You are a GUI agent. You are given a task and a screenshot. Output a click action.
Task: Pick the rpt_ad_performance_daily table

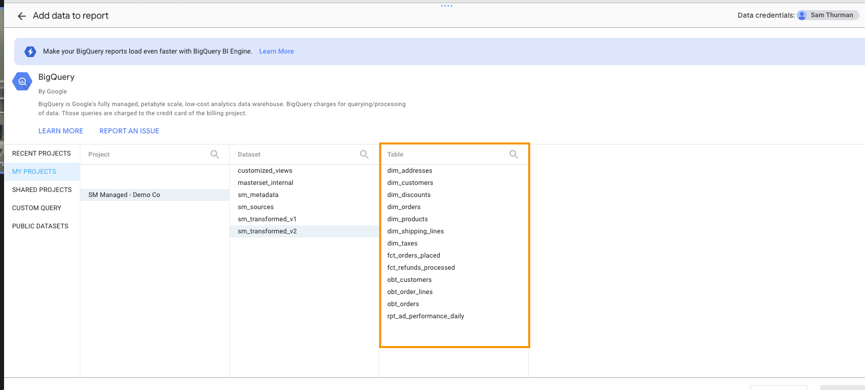[453, 316]
